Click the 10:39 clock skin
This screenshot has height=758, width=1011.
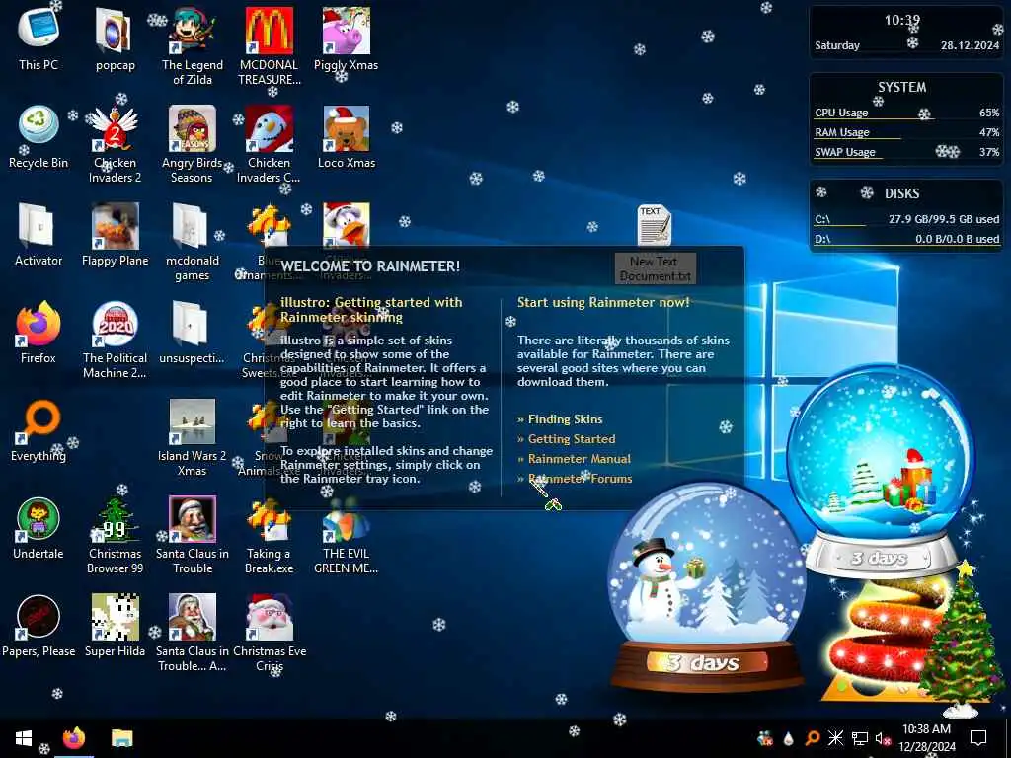[x=906, y=33]
